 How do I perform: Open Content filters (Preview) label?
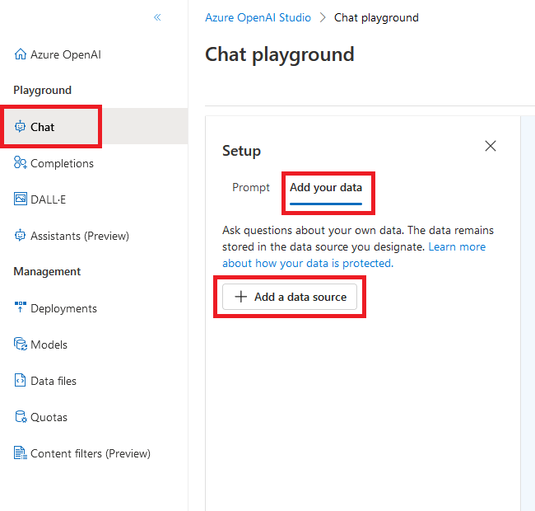[91, 453]
